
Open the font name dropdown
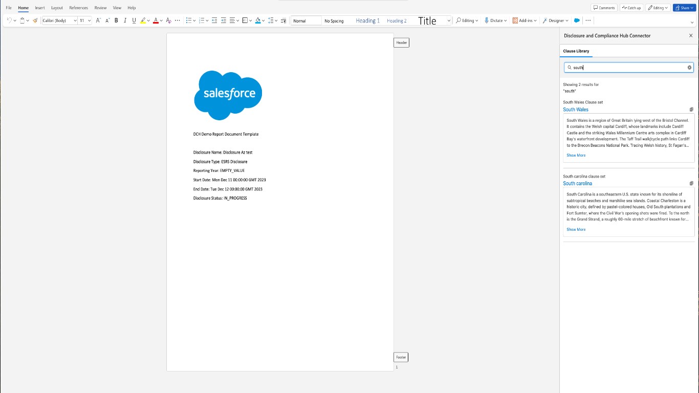coord(75,20)
